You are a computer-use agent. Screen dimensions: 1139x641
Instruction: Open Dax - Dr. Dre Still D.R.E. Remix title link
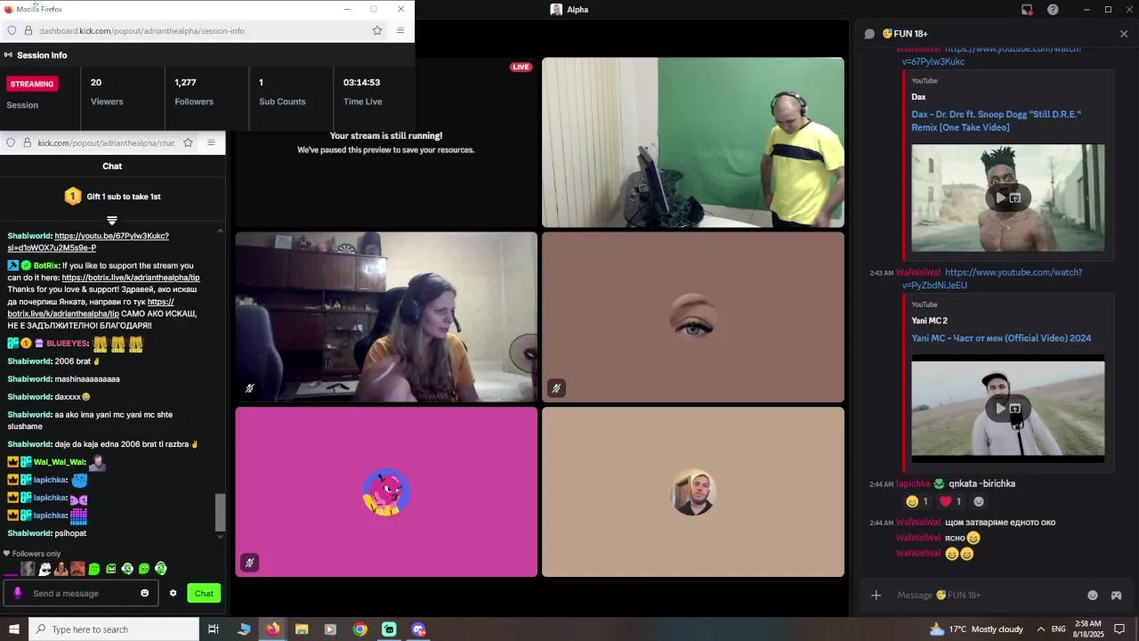[x=996, y=121]
